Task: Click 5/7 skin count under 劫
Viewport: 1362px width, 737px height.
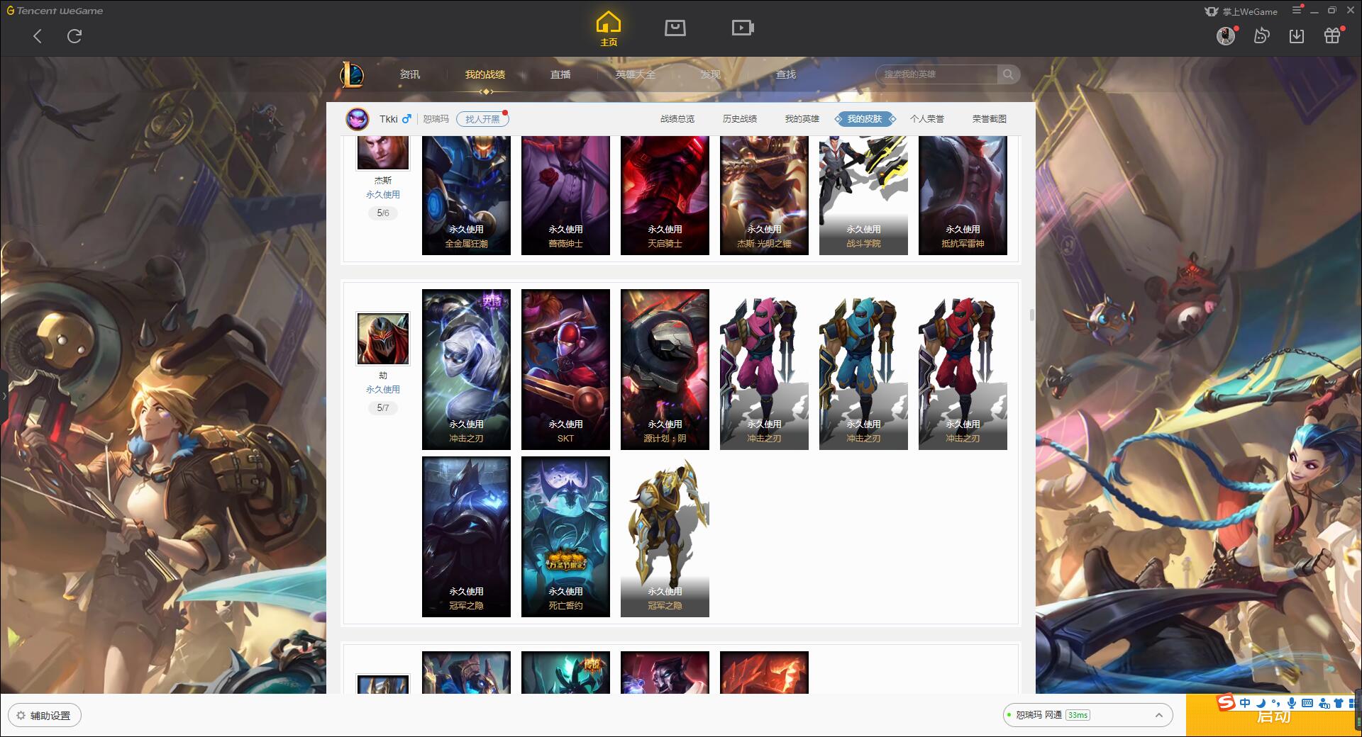Action: coord(383,407)
